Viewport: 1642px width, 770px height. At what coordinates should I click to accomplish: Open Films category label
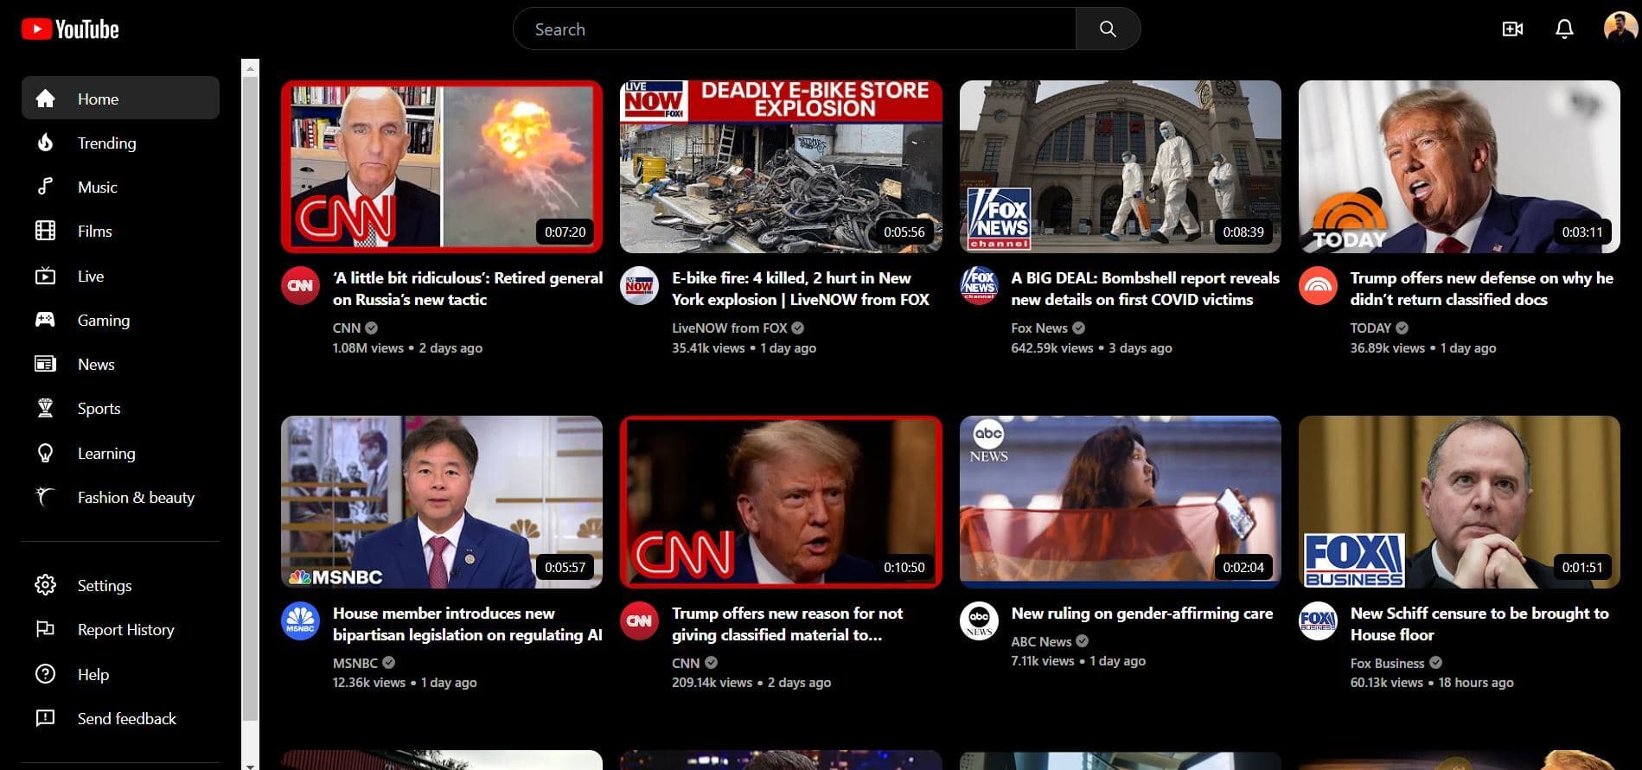point(94,231)
